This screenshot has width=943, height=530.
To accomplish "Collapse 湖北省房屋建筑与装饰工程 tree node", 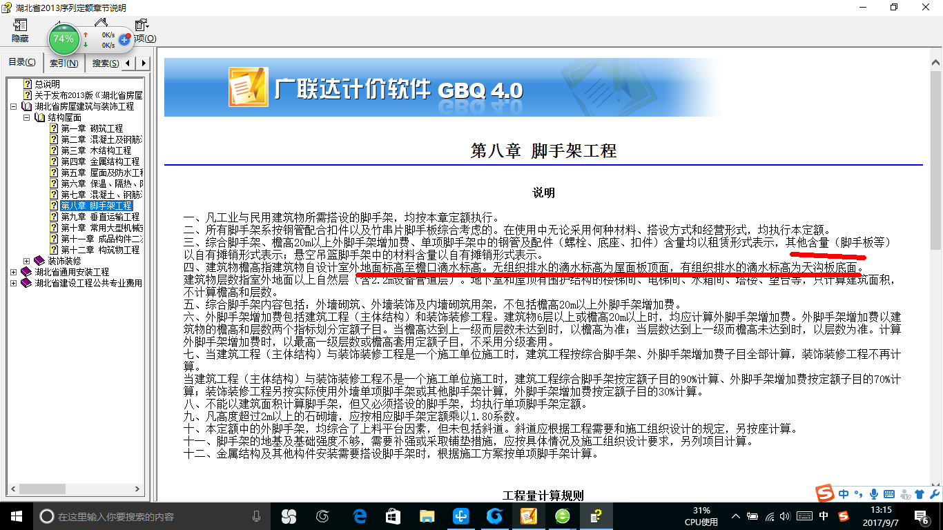I will [x=14, y=107].
